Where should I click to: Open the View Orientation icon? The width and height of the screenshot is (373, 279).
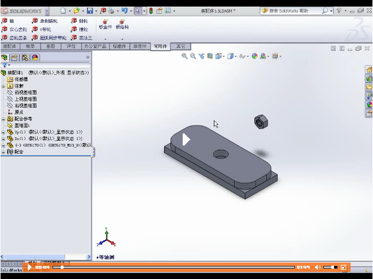(218, 56)
